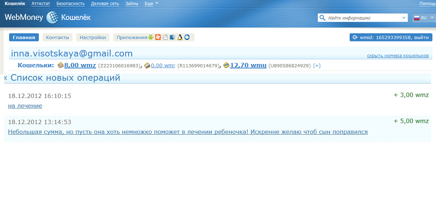Open the 'Помощь' menu item
The width and height of the screenshot is (436, 203).
tap(428, 3)
